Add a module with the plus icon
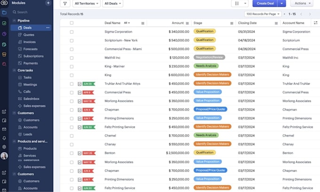 click(48, 3)
